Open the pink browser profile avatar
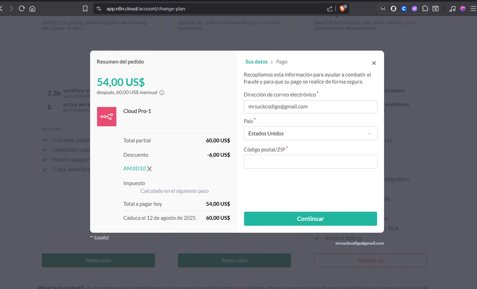 463,9
